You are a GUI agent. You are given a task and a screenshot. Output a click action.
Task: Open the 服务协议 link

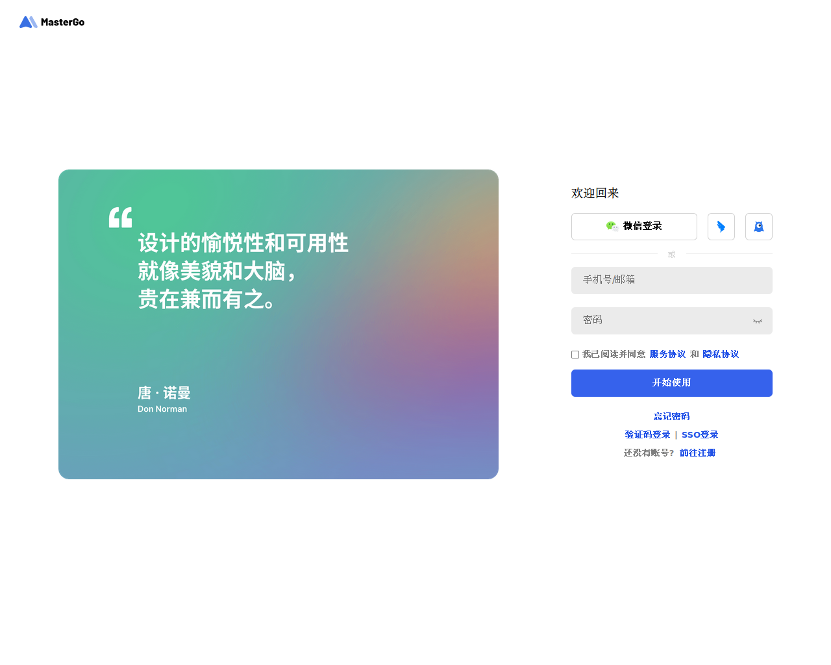click(x=667, y=354)
